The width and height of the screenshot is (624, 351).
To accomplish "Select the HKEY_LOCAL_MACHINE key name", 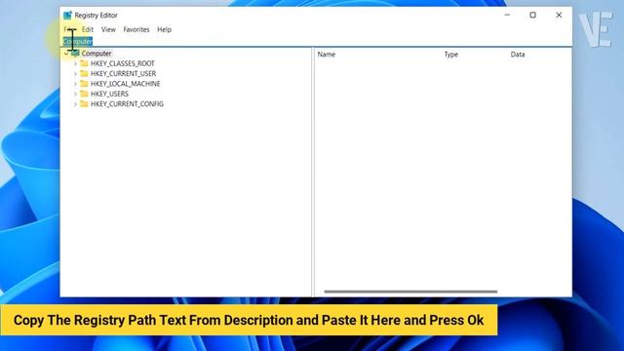I will tap(126, 84).
